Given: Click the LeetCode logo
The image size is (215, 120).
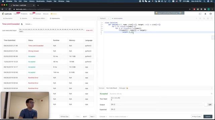Looking at the screenshot, I should [x=7, y=14].
